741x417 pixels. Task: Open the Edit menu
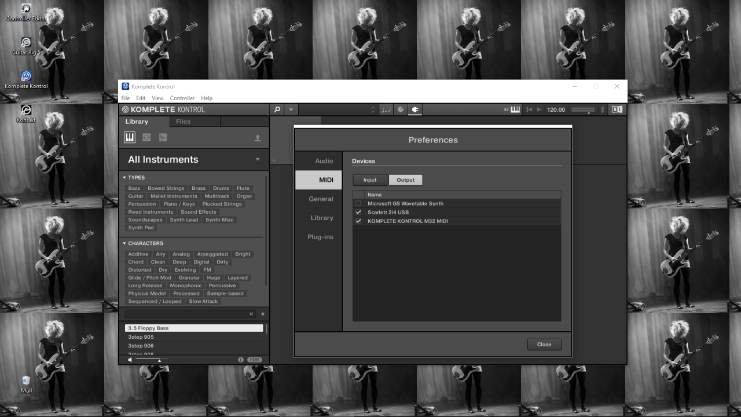coord(141,98)
